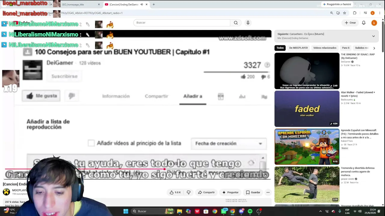The height and width of the screenshot is (216, 385).
Task: Select the Videos relacionados filter chip
Action: pos(325,48)
